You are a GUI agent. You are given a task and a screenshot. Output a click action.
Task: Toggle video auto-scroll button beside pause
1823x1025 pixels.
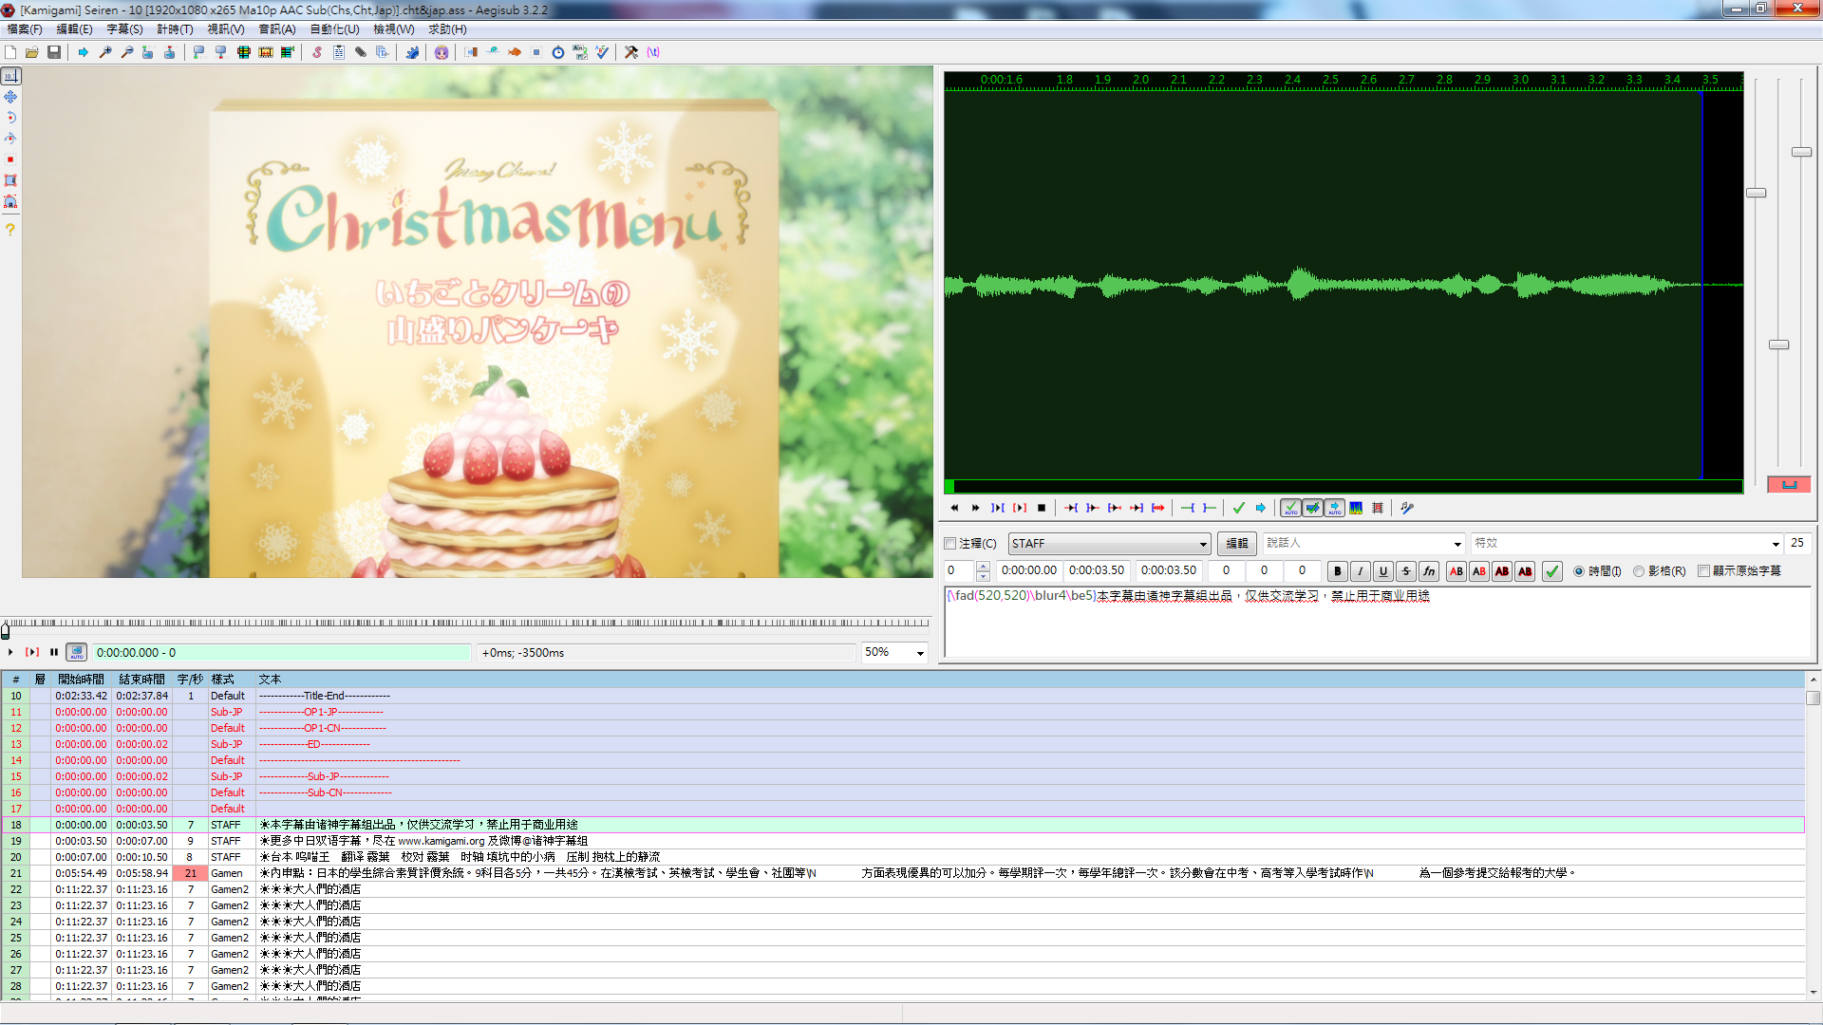point(77,652)
